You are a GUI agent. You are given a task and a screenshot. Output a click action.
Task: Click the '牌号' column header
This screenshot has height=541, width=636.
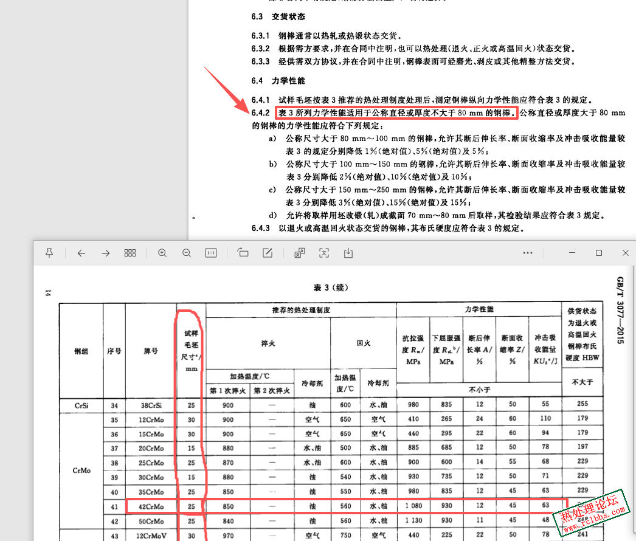pyautogui.click(x=151, y=351)
